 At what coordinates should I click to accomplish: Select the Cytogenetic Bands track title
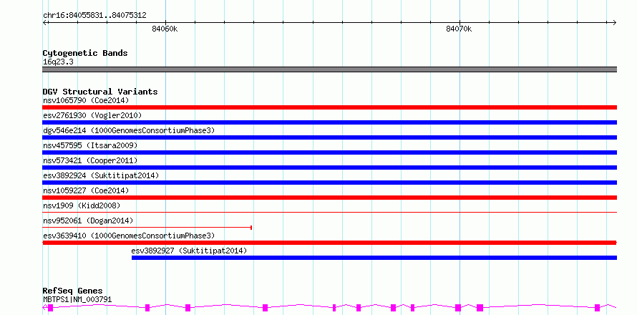click(x=85, y=53)
